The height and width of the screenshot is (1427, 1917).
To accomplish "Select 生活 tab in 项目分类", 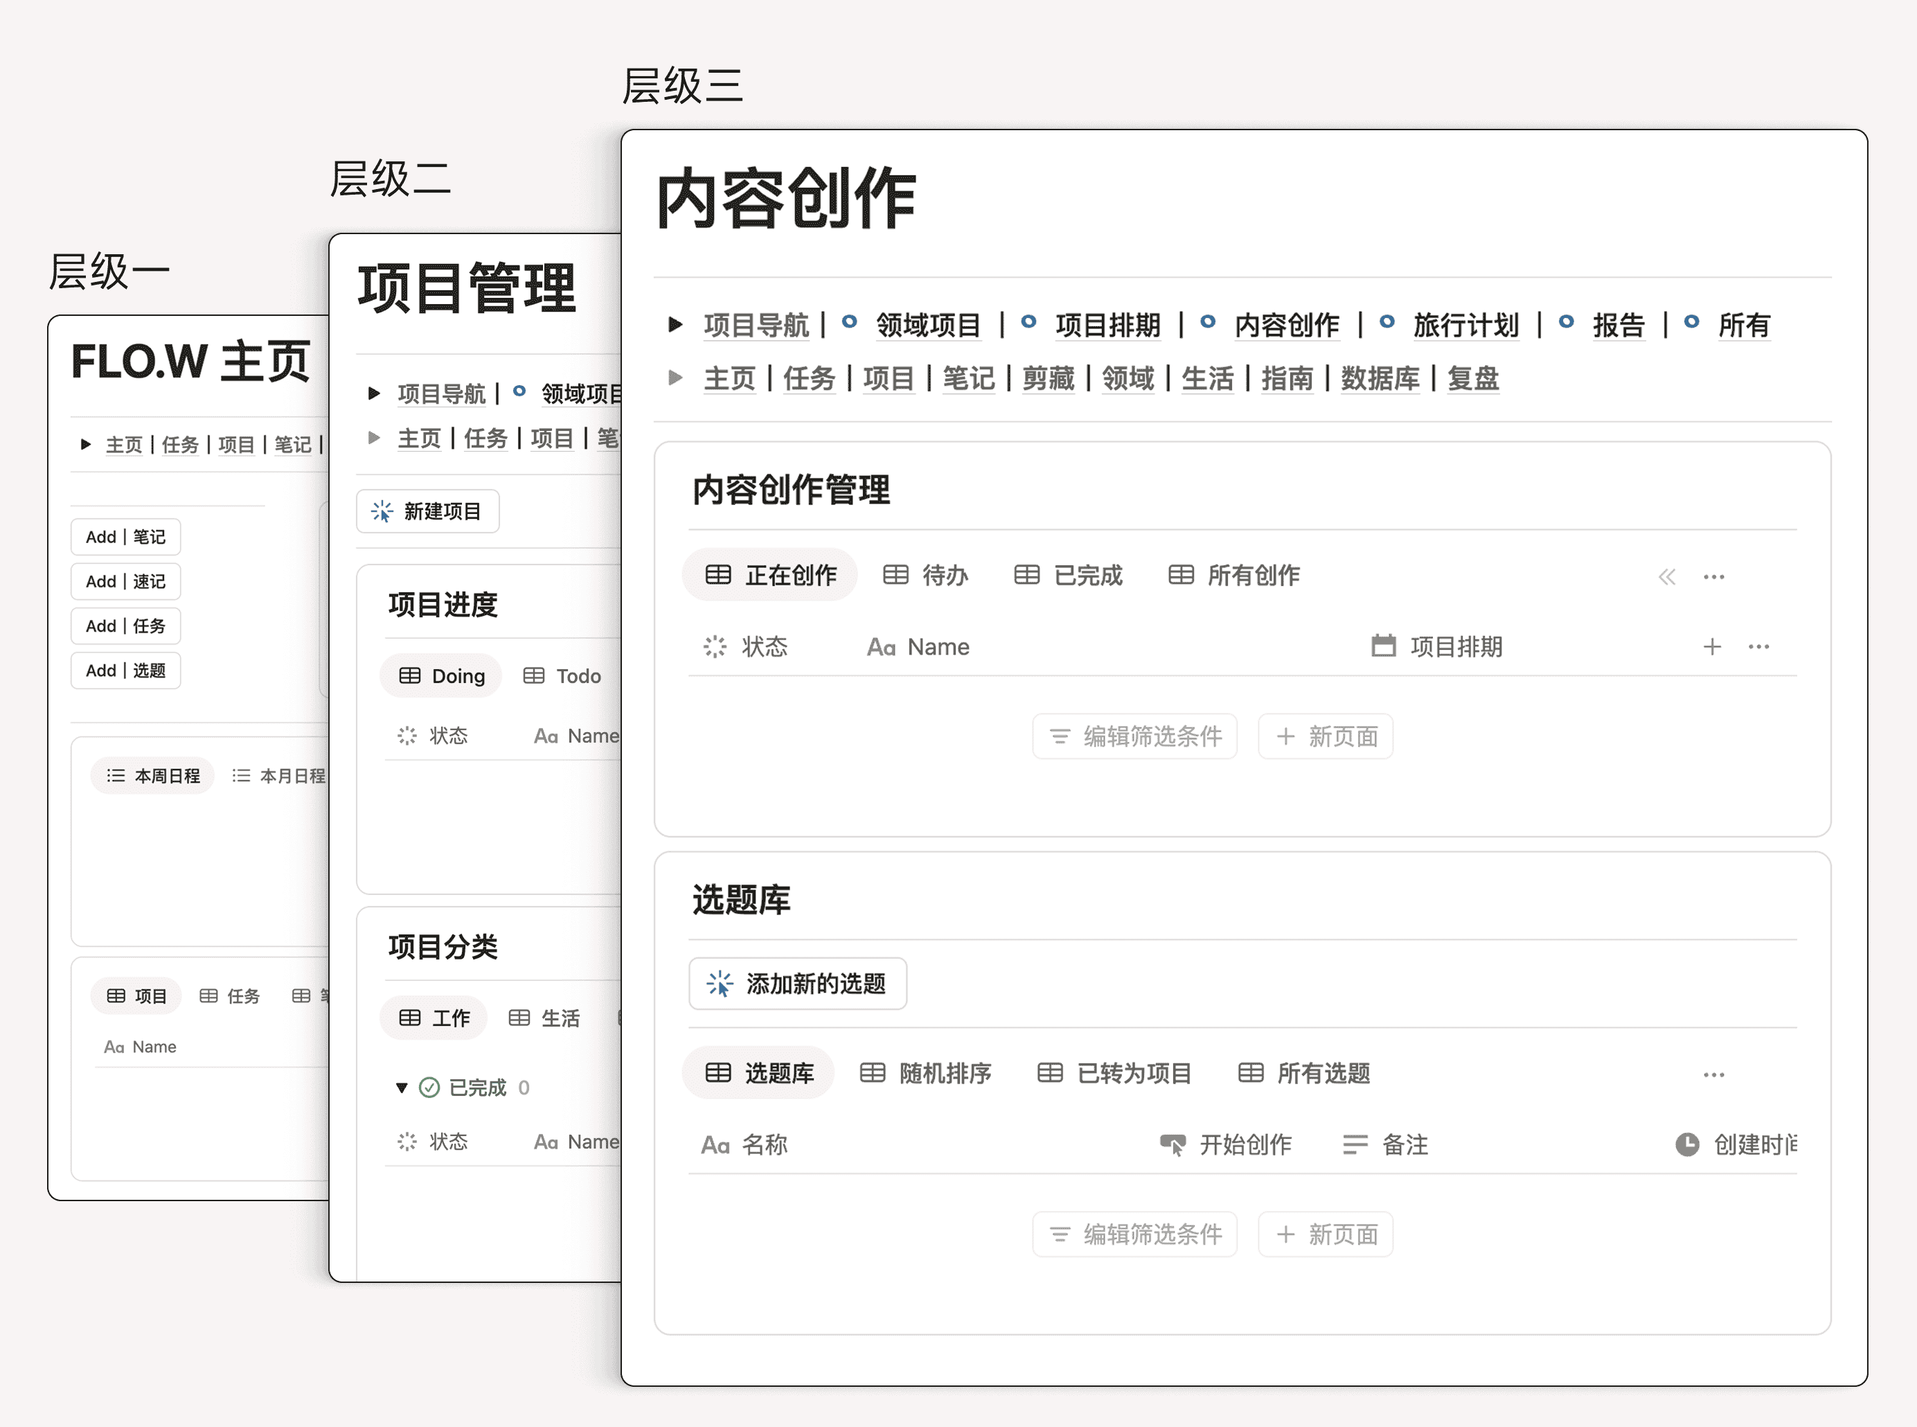I will (544, 1018).
